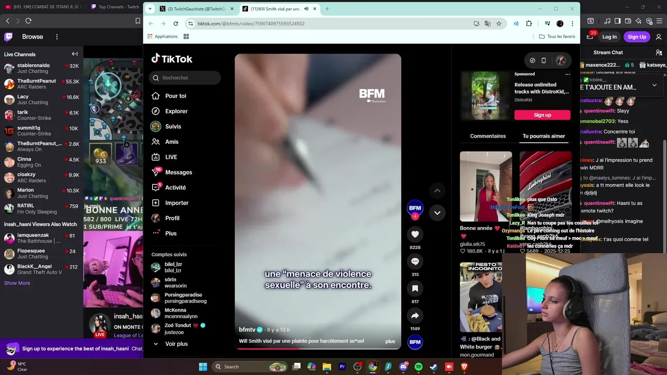This screenshot has width=667, height=375.
Task: Open Premiere Pro from the taskbar
Action: click(x=342, y=367)
